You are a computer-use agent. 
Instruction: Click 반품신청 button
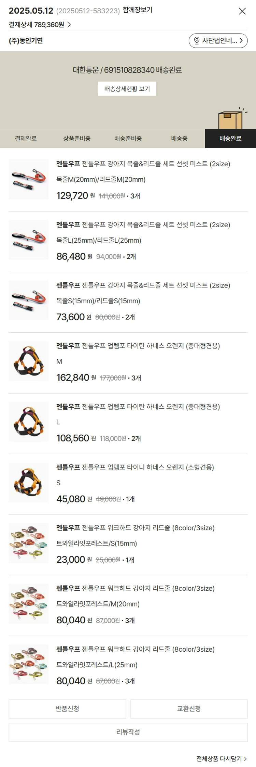67,709
